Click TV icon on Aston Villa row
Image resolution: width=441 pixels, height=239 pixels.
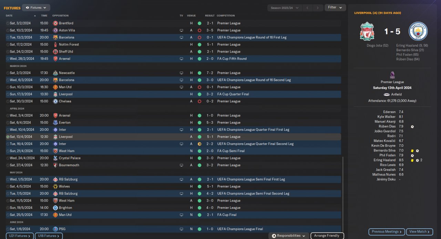coord(181,30)
